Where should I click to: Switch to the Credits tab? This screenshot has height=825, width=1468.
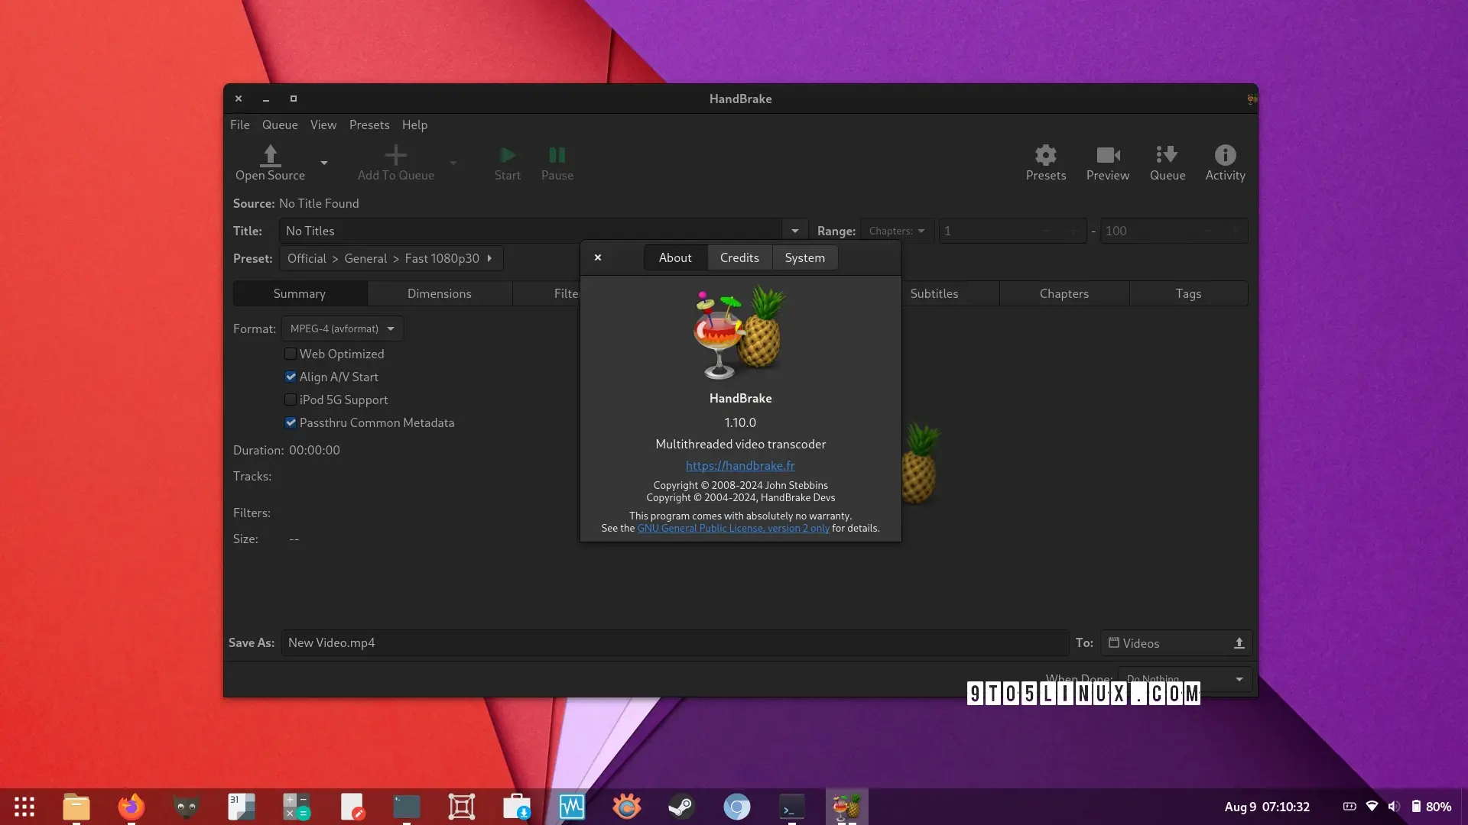[739, 258]
